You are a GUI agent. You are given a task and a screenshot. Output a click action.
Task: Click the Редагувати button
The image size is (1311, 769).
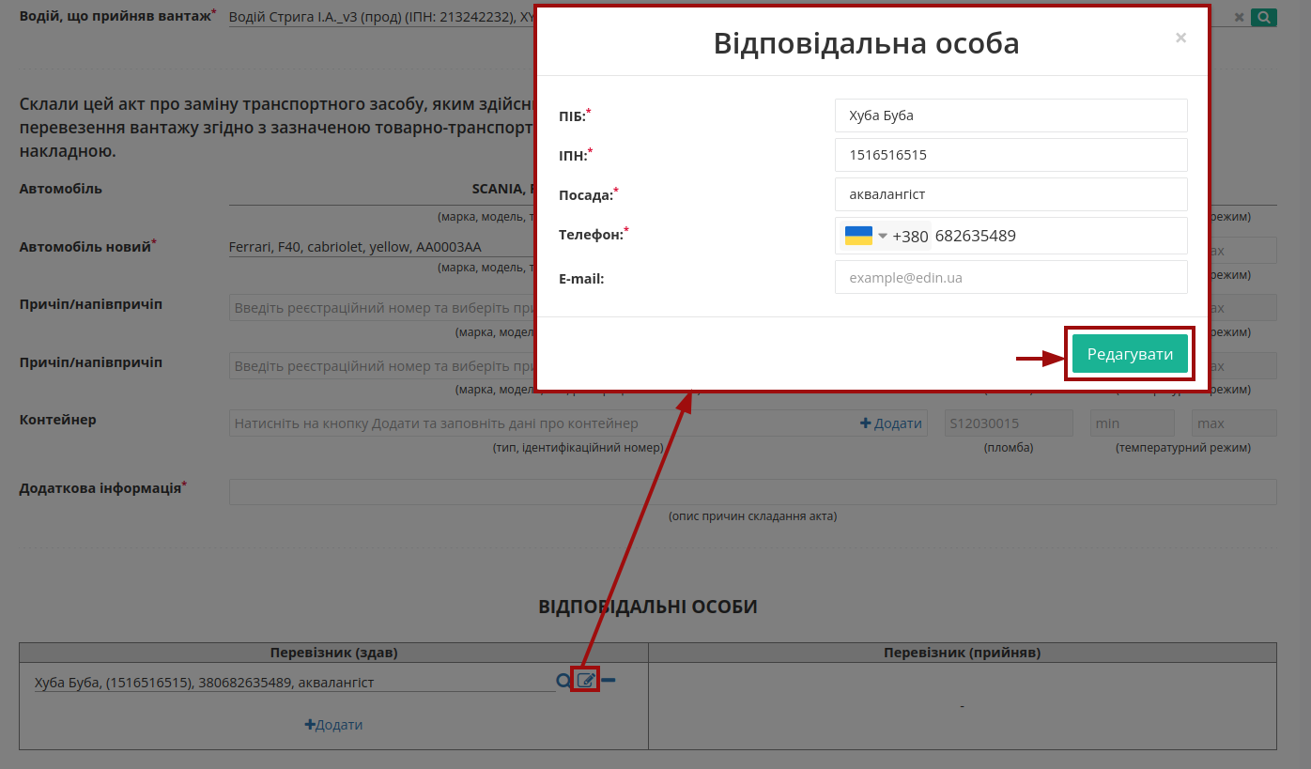(1130, 354)
